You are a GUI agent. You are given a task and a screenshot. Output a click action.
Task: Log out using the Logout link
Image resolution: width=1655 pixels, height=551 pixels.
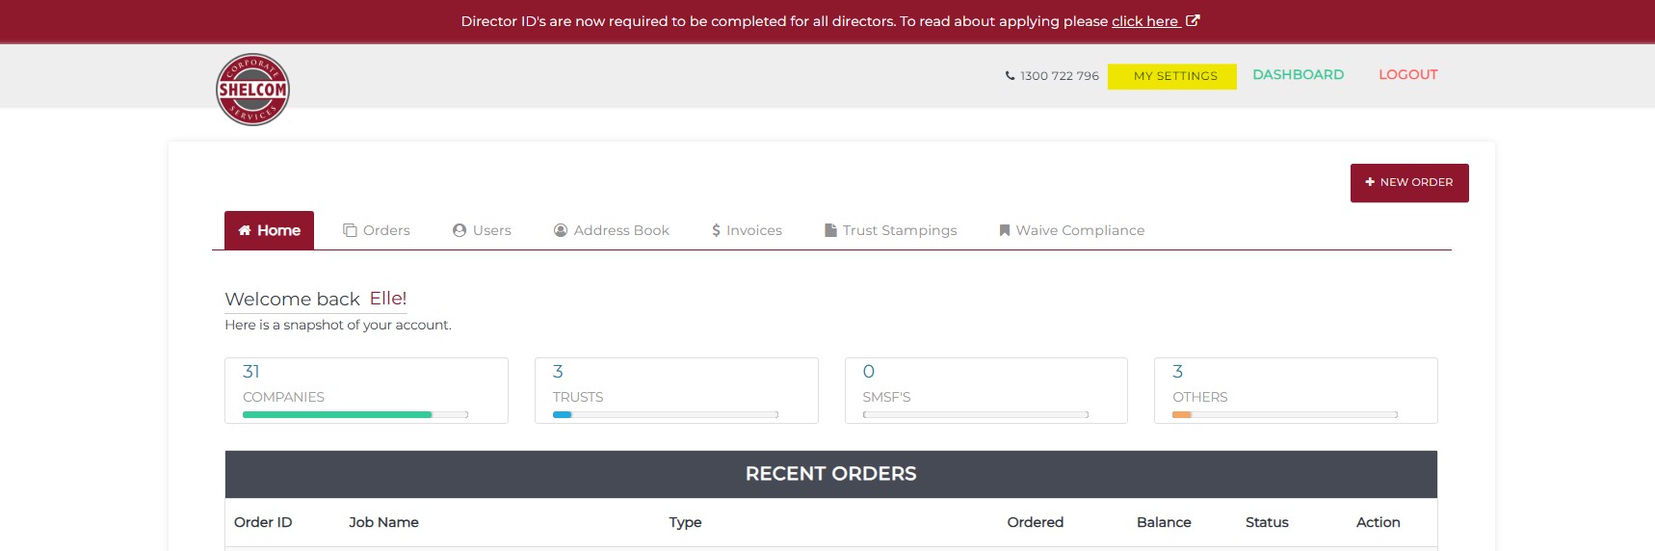click(x=1407, y=74)
